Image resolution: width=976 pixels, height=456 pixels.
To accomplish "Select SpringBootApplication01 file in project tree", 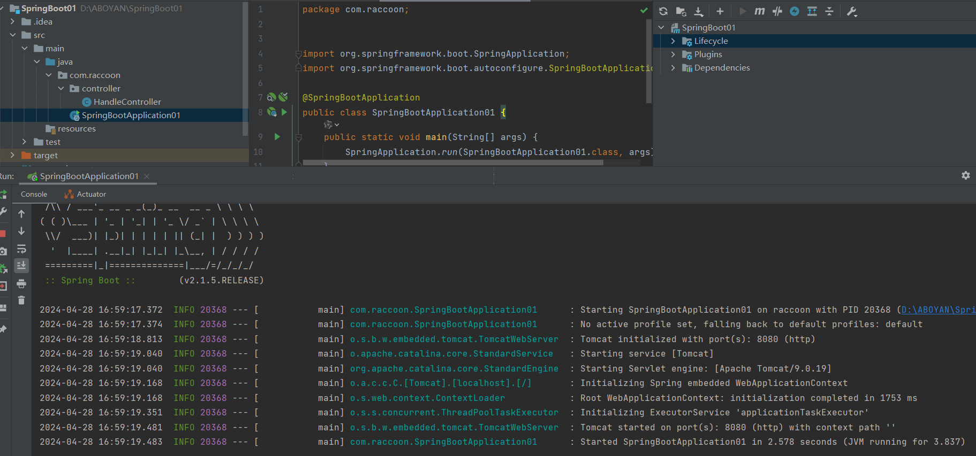I will tap(124, 115).
